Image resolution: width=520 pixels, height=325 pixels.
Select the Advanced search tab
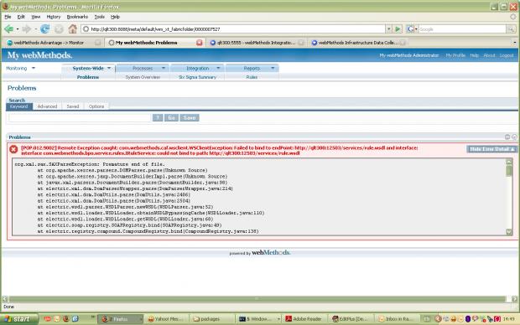click(x=47, y=106)
